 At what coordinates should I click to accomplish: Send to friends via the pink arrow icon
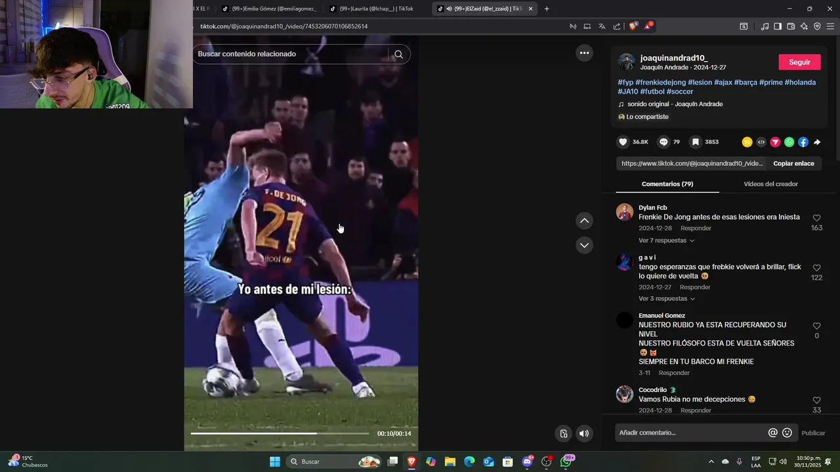click(775, 142)
